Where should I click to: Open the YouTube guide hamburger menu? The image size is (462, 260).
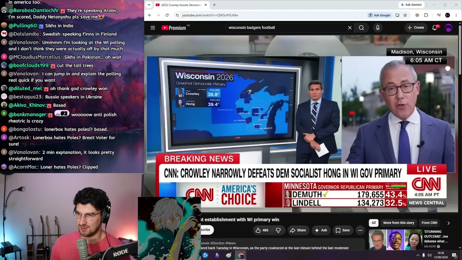[x=153, y=28]
